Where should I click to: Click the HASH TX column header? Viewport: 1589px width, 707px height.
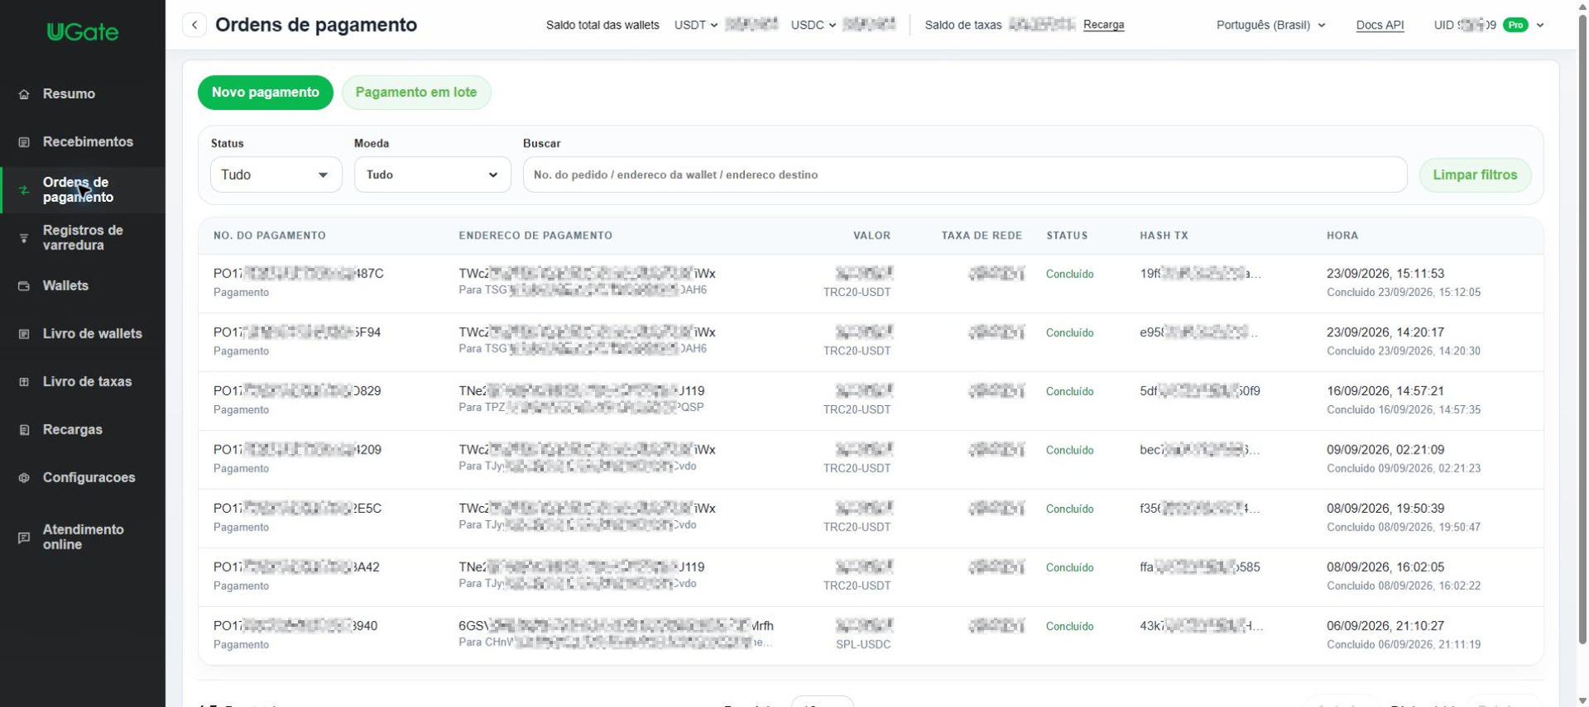[1164, 236]
